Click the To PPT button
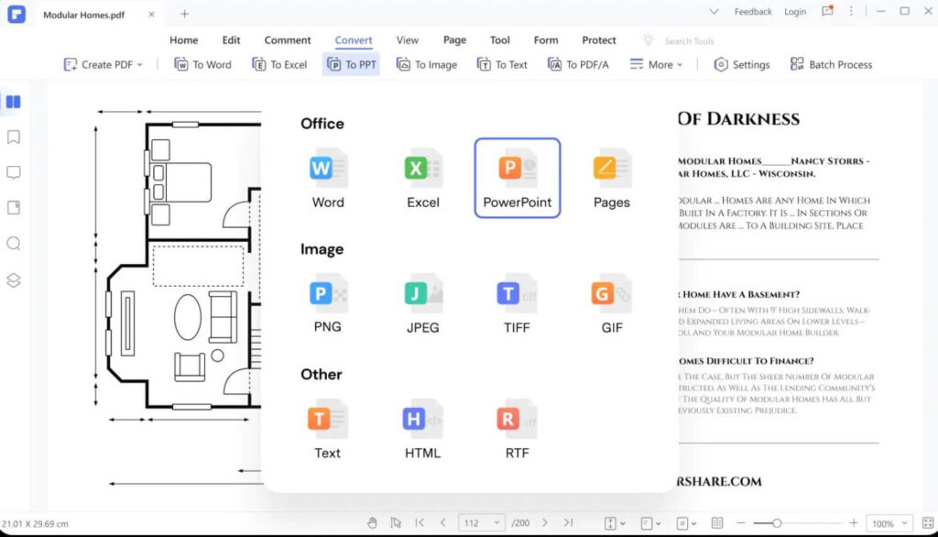 pyautogui.click(x=351, y=65)
